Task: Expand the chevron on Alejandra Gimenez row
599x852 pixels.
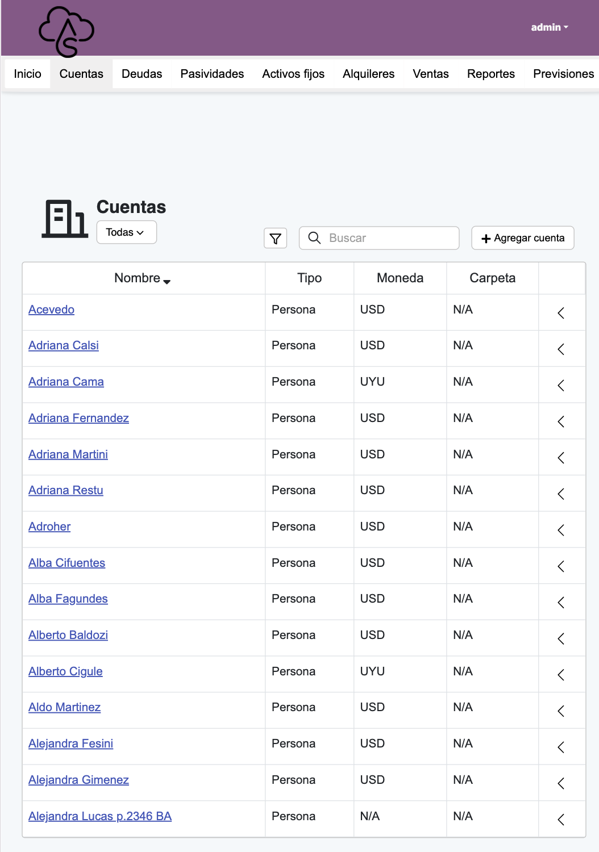Action: (x=561, y=784)
